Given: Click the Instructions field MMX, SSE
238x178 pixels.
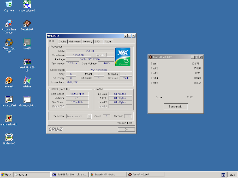Looking at the screenshot, I should point(99,82).
